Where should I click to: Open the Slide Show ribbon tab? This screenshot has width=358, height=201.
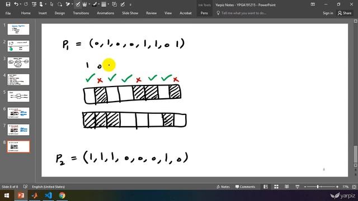coord(130,13)
